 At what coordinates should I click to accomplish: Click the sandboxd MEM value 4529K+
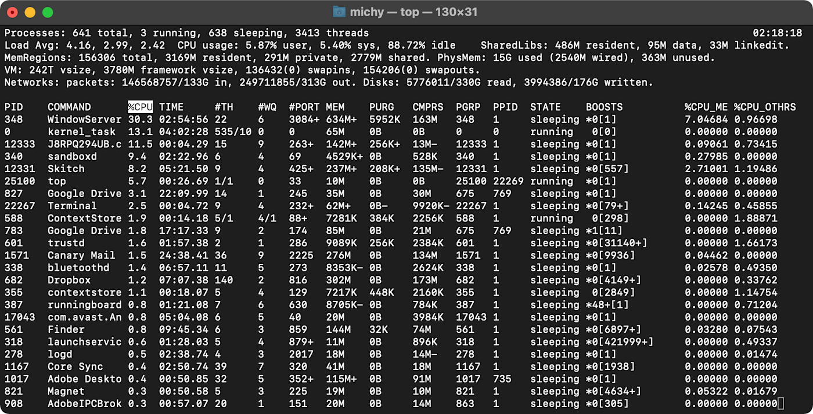tap(344, 157)
